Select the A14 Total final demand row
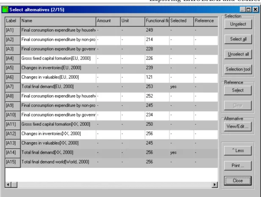Image resolution: width=261 pixels, height=197 pixels. click(111, 153)
